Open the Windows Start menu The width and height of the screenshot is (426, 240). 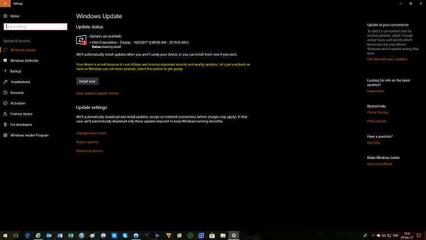pyautogui.click(x=5, y=235)
